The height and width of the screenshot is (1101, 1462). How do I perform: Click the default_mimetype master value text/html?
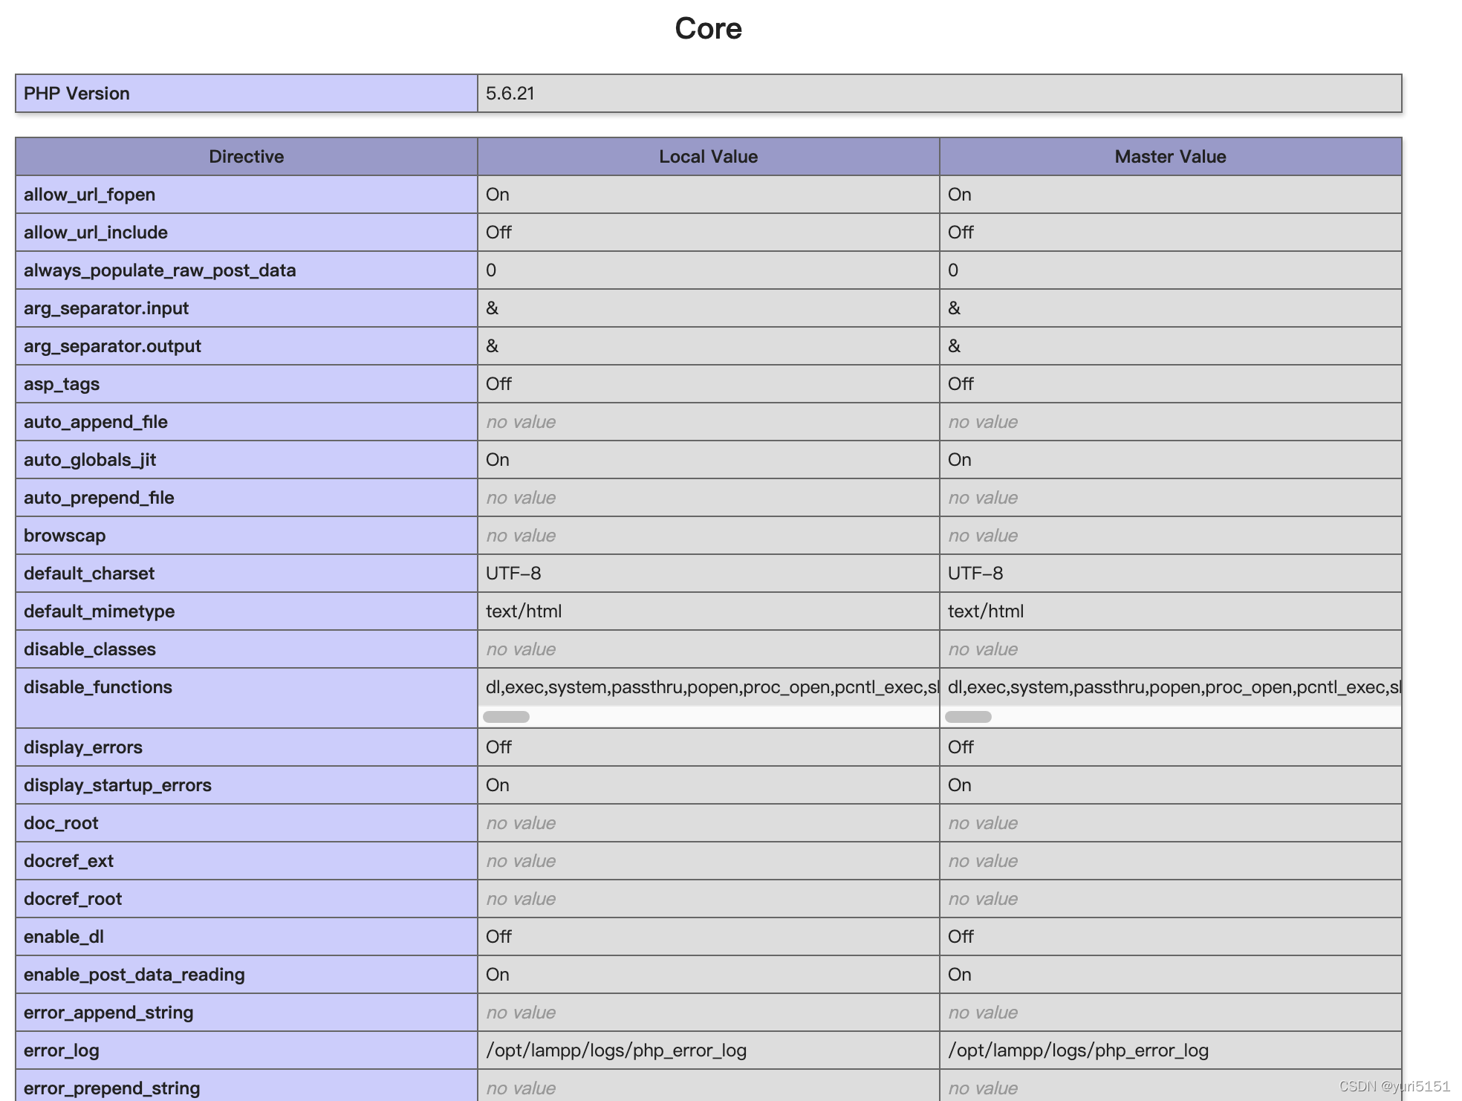(x=985, y=611)
